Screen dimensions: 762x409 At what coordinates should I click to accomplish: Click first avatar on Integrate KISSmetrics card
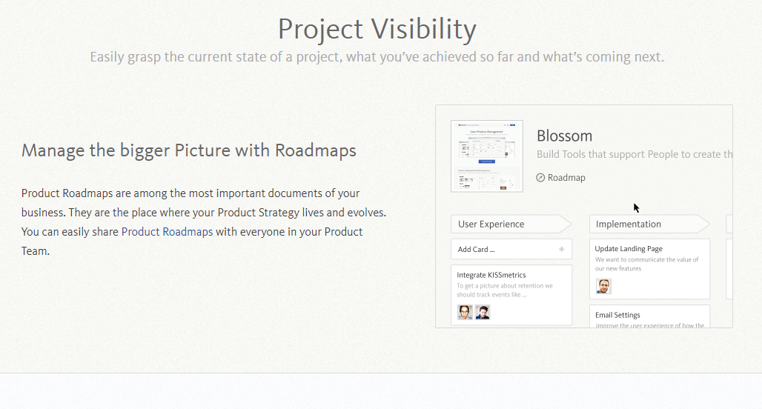click(x=465, y=313)
